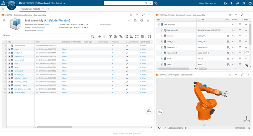Click the tree structure icon after the funnel

point(116,37)
